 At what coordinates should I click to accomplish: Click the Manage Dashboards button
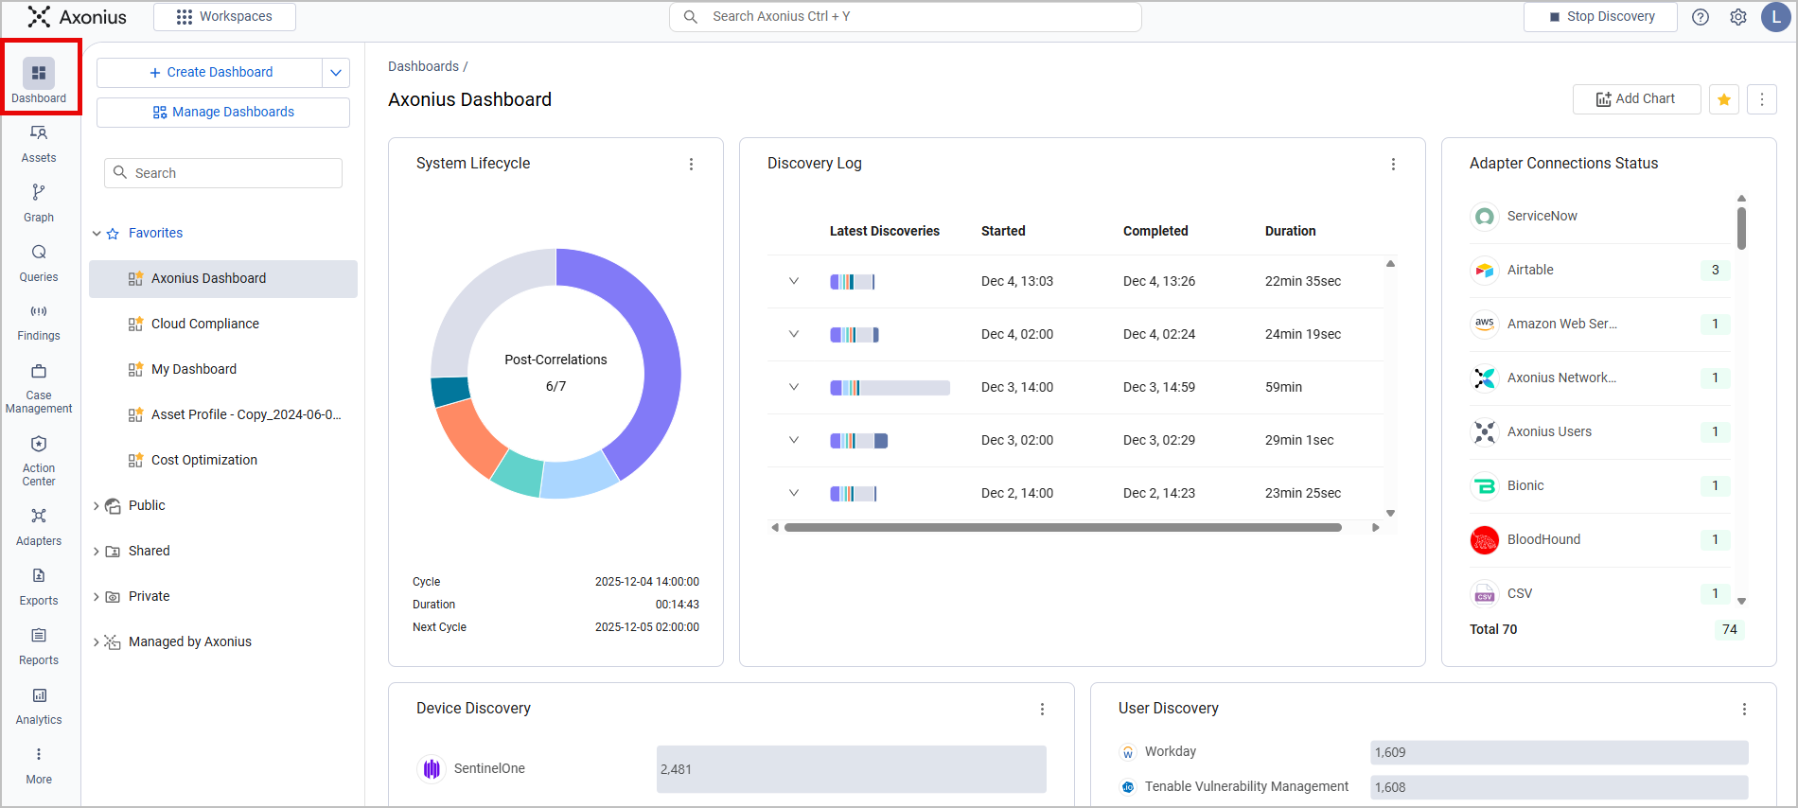[x=223, y=113]
